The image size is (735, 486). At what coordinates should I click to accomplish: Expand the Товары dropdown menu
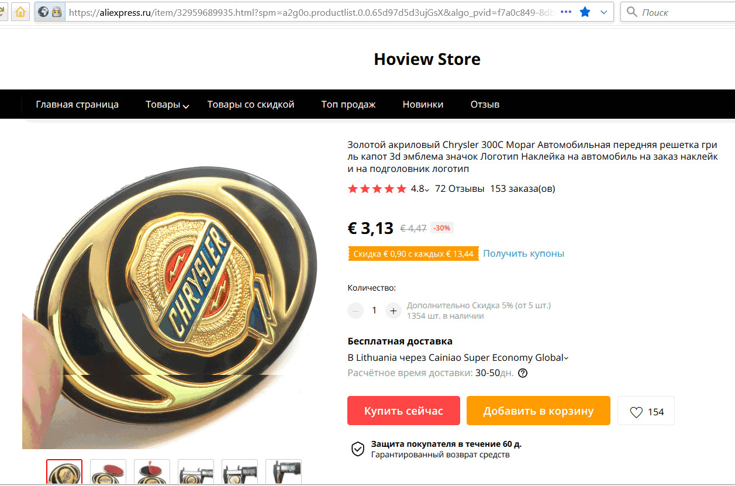tap(167, 105)
